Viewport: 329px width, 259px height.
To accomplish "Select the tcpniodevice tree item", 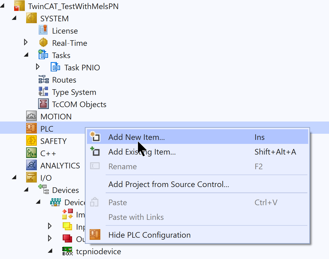I will coord(98,252).
